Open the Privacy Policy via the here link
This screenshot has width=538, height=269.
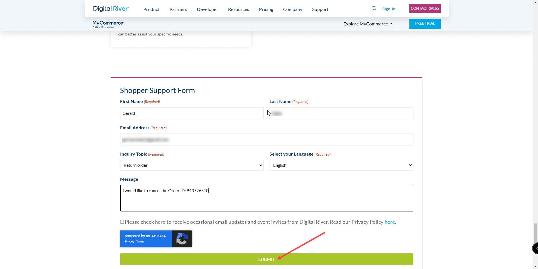coord(390,222)
